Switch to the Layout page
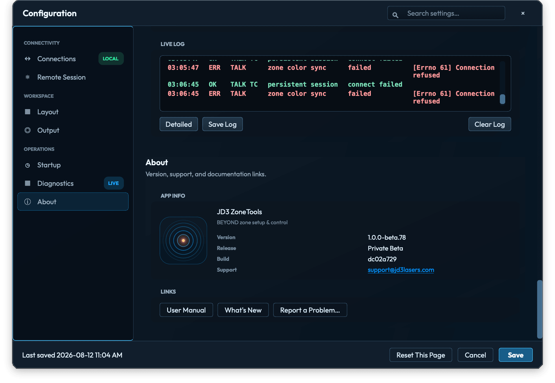The width and height of the screenshot is (555, 383). coord(73,112)
